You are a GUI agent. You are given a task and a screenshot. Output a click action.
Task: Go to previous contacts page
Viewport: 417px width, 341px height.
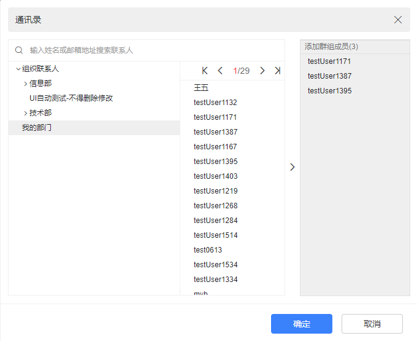coord(220,71)
